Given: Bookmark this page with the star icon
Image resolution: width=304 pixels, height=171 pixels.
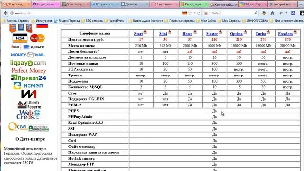Looking at the screenshot, I should (x=190, y=13).
